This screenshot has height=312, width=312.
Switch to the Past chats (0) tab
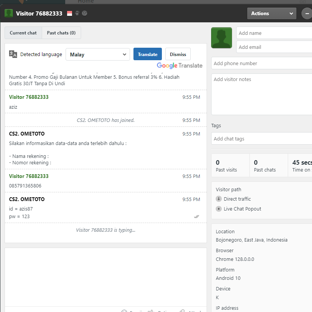[61, 33]
